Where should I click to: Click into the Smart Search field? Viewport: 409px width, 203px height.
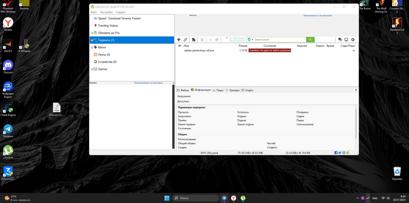[280, 40]
